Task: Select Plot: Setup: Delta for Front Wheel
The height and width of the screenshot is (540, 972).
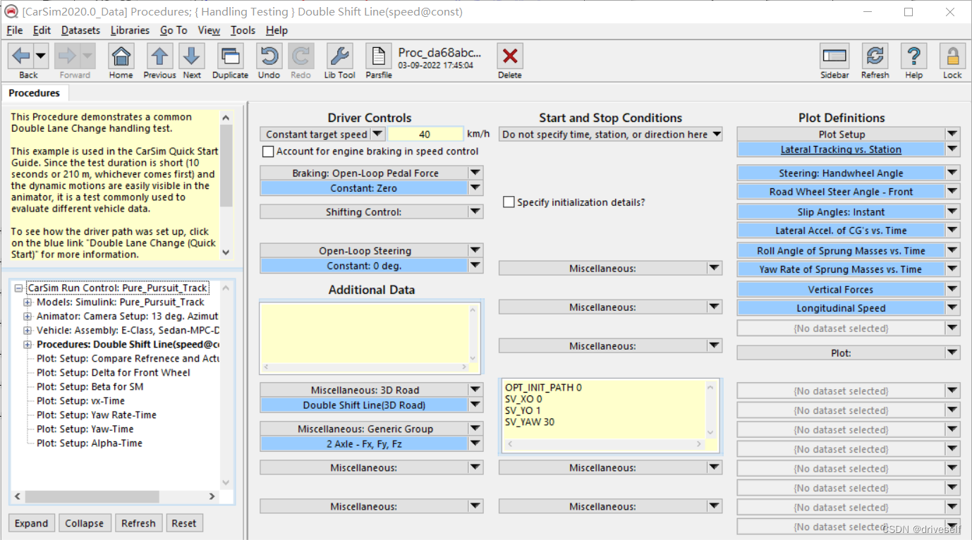Action: point(113,372)
